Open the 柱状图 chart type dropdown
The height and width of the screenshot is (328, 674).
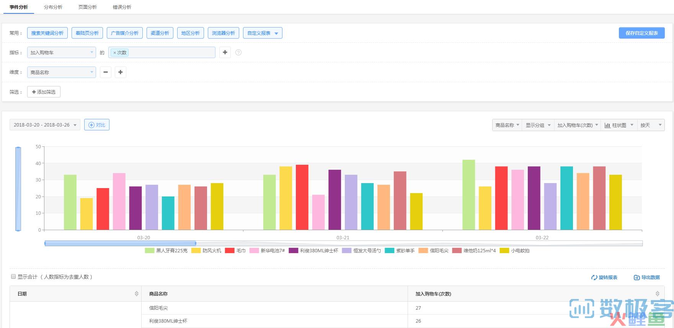[x=619, y=125]
